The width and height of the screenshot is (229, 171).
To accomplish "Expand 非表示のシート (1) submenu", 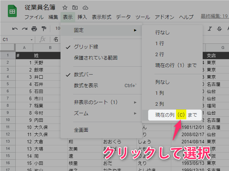I will tap(135, 102).
